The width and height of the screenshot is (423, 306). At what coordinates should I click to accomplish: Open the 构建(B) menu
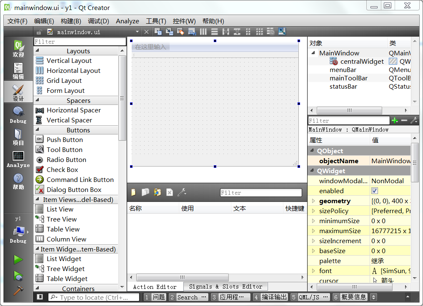click(70, 21)
